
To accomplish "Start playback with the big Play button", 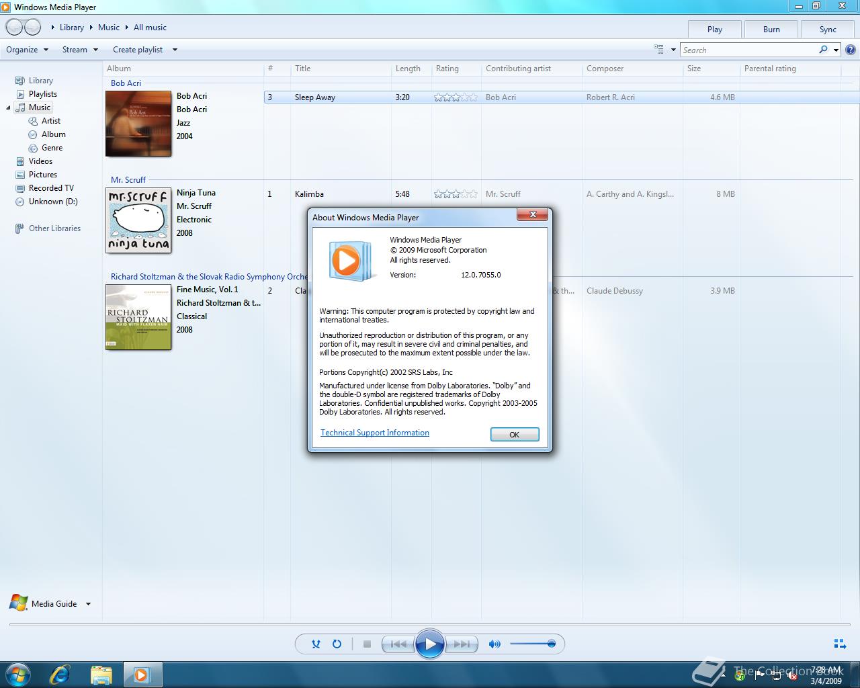I will coord(430,644).
